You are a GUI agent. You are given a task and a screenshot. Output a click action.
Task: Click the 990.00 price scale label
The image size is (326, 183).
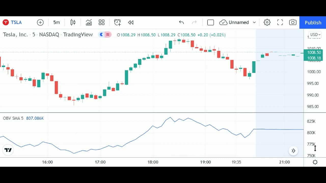pos(313,95)
